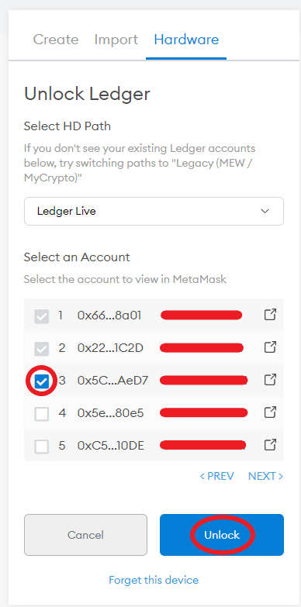Go to PREV page of accounts
Screen dimensions: 301x607
(x=217, y=476)
